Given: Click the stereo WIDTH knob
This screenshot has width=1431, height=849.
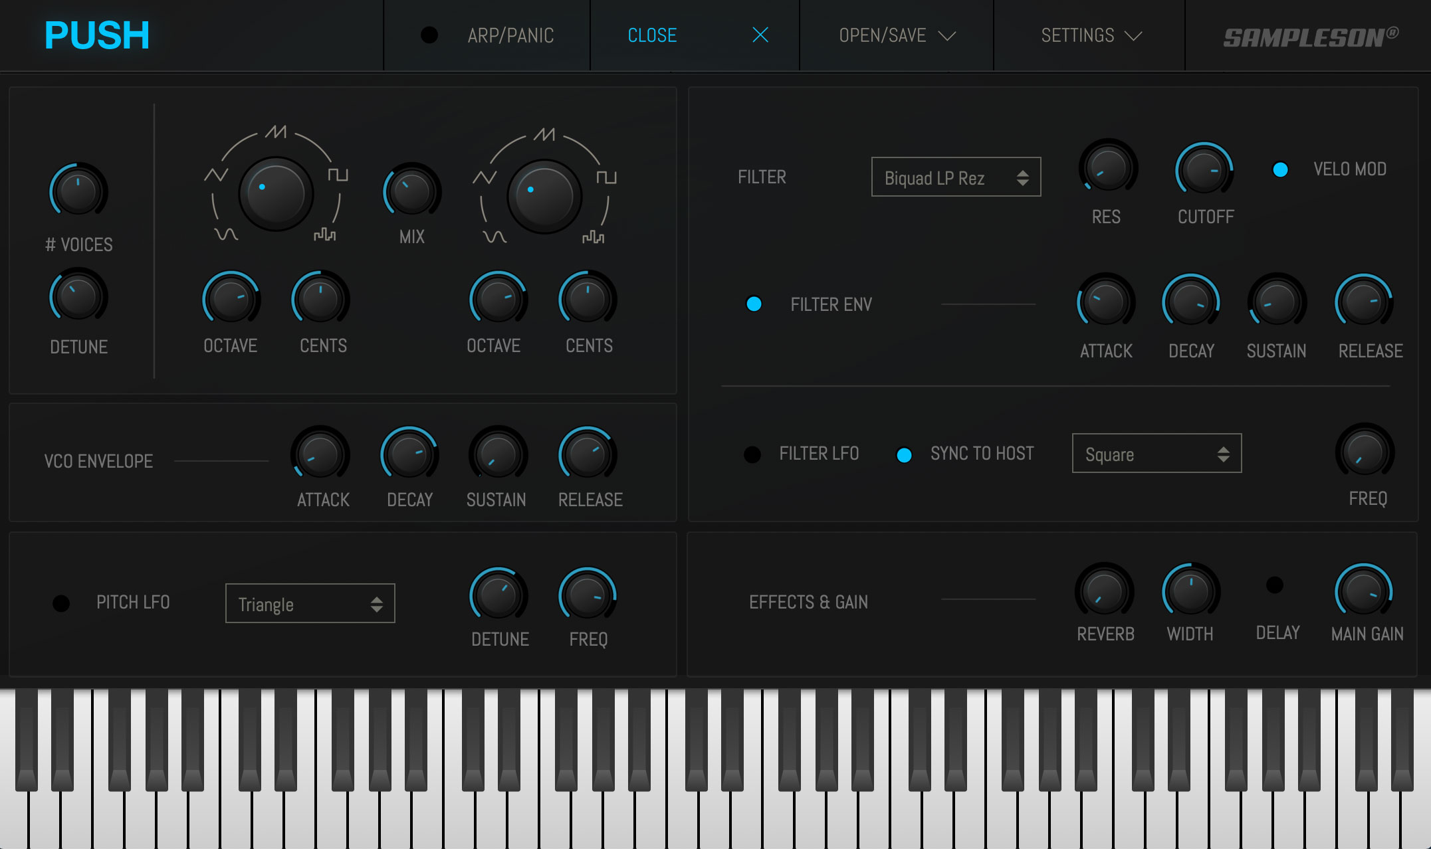Looking at the screenshot, I should coord(1190,591).
